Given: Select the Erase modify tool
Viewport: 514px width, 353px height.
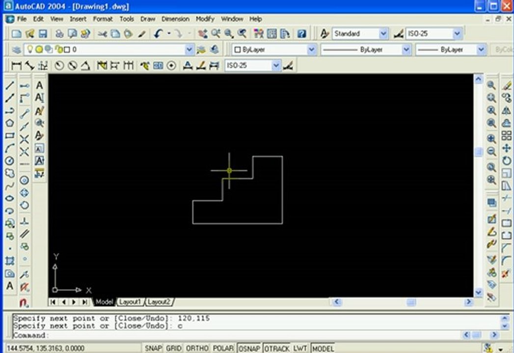Looking at the screenshot, I should (x=507, y=86).
